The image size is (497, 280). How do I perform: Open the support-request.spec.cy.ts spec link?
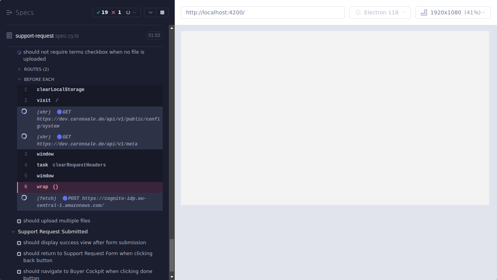tap(47, 35)
